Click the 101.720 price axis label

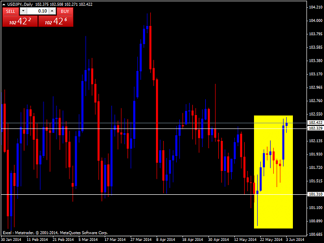pos(316,168)
